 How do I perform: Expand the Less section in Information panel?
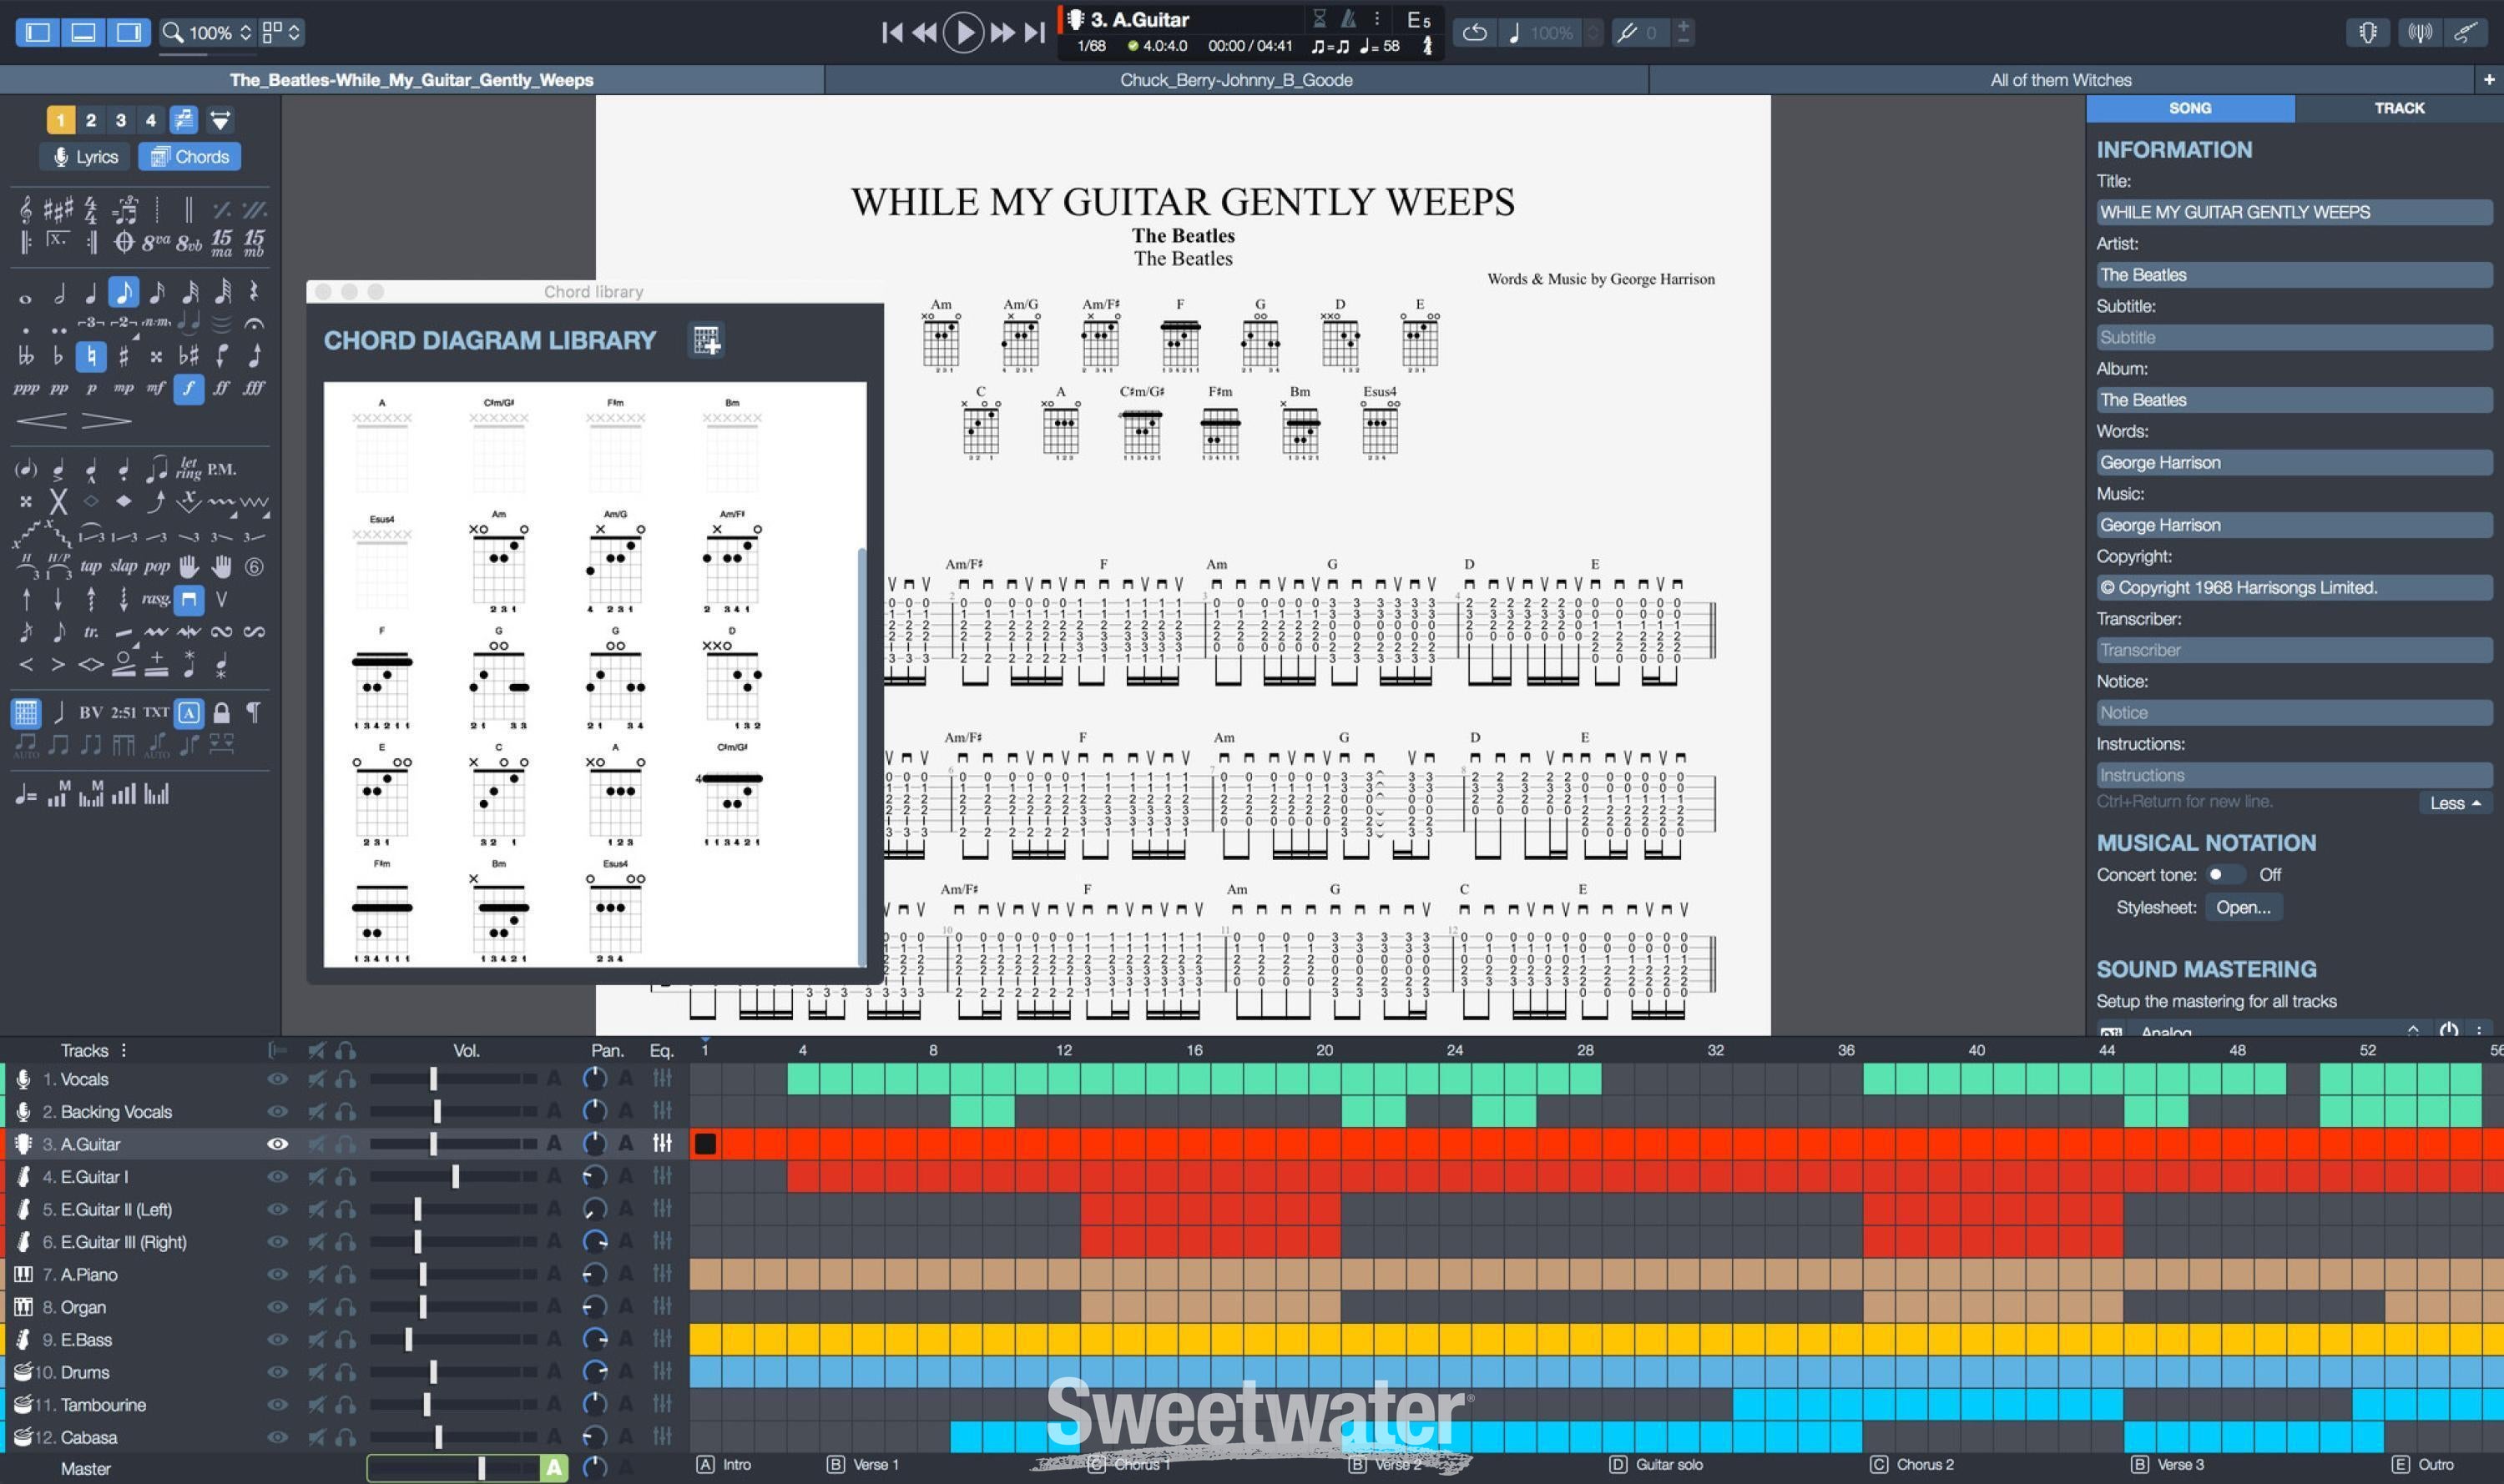[2456, 804]
